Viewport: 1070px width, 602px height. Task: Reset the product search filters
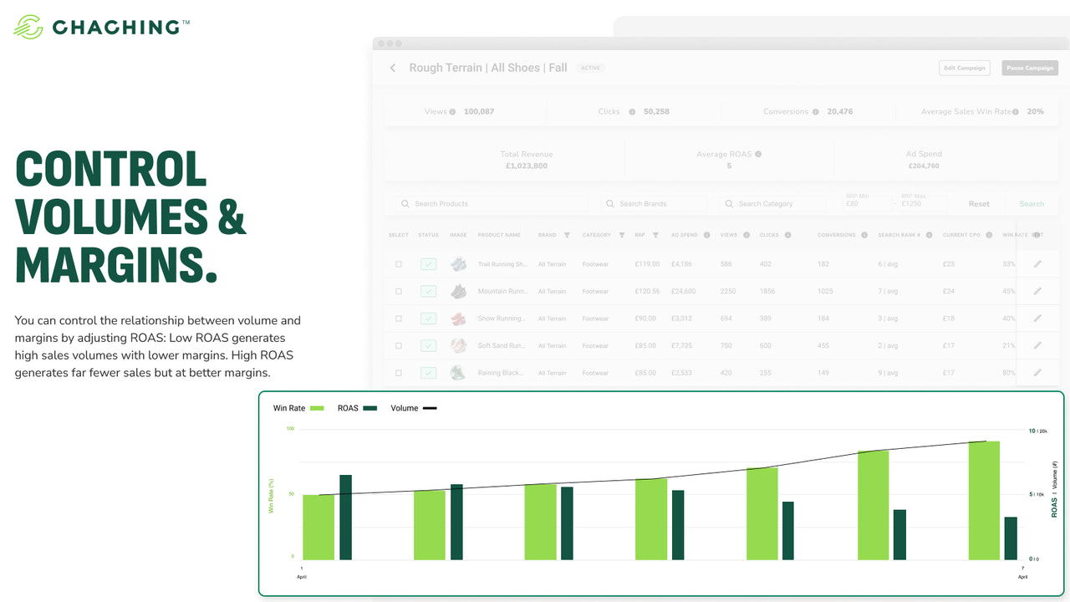(979, 204)
